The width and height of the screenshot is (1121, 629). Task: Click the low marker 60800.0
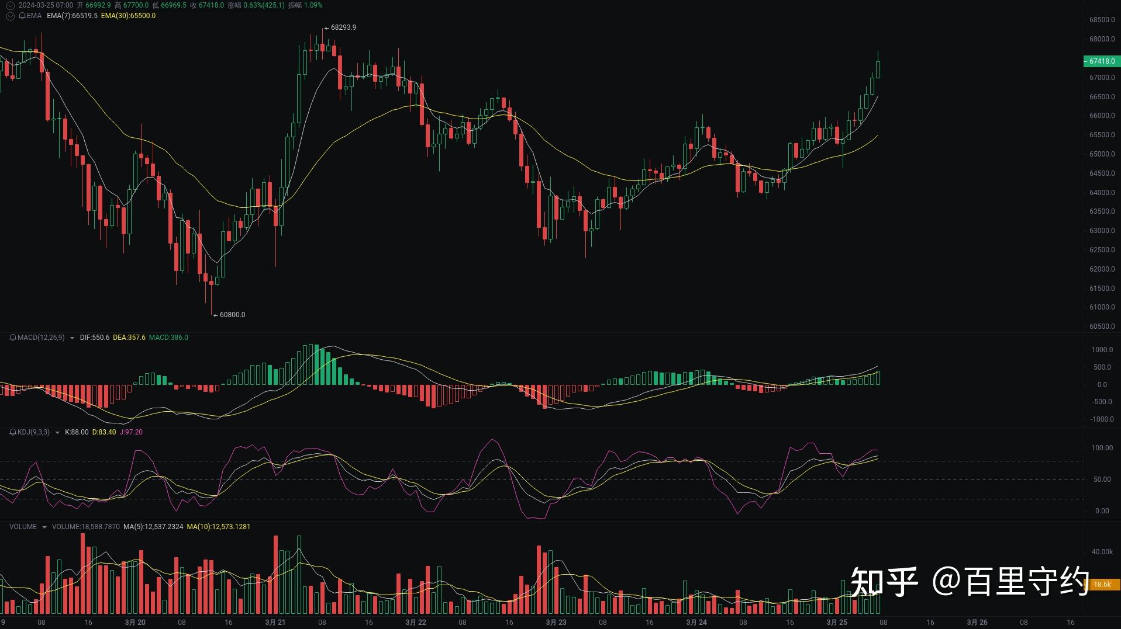(232, 315)
